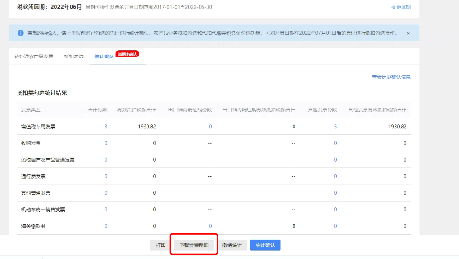
Task: Open the 通行费发票 合计份数 link 0
Action: (106, 176)
